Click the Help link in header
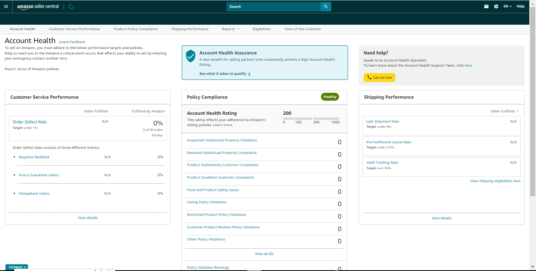Screen dimensions: 536x271 click(520, 6)
